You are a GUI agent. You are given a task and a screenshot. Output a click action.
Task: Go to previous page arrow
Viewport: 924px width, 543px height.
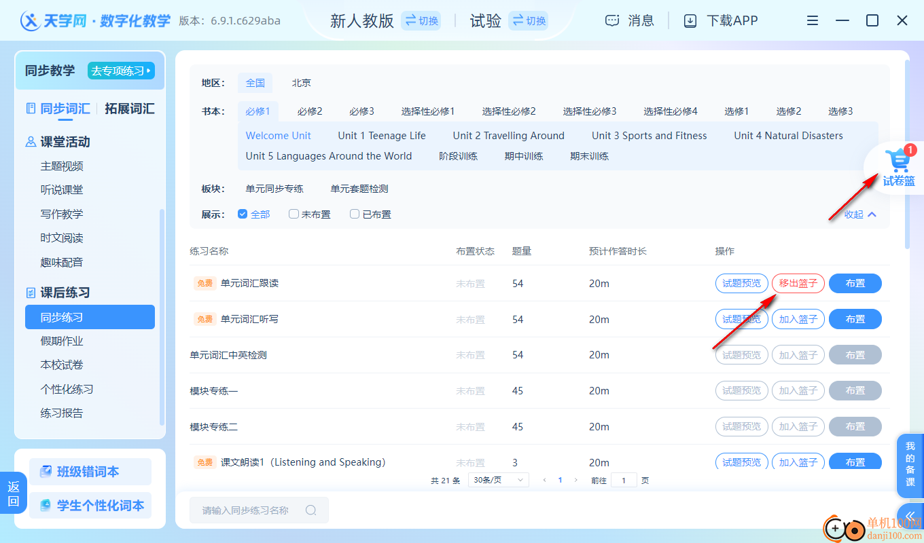click(x=544, y=480)
